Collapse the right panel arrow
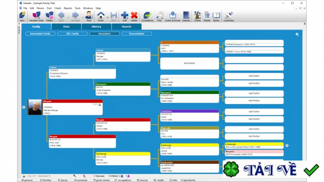Image resolution: width=324 pixels, height=182 pixels. pos(305,24)
